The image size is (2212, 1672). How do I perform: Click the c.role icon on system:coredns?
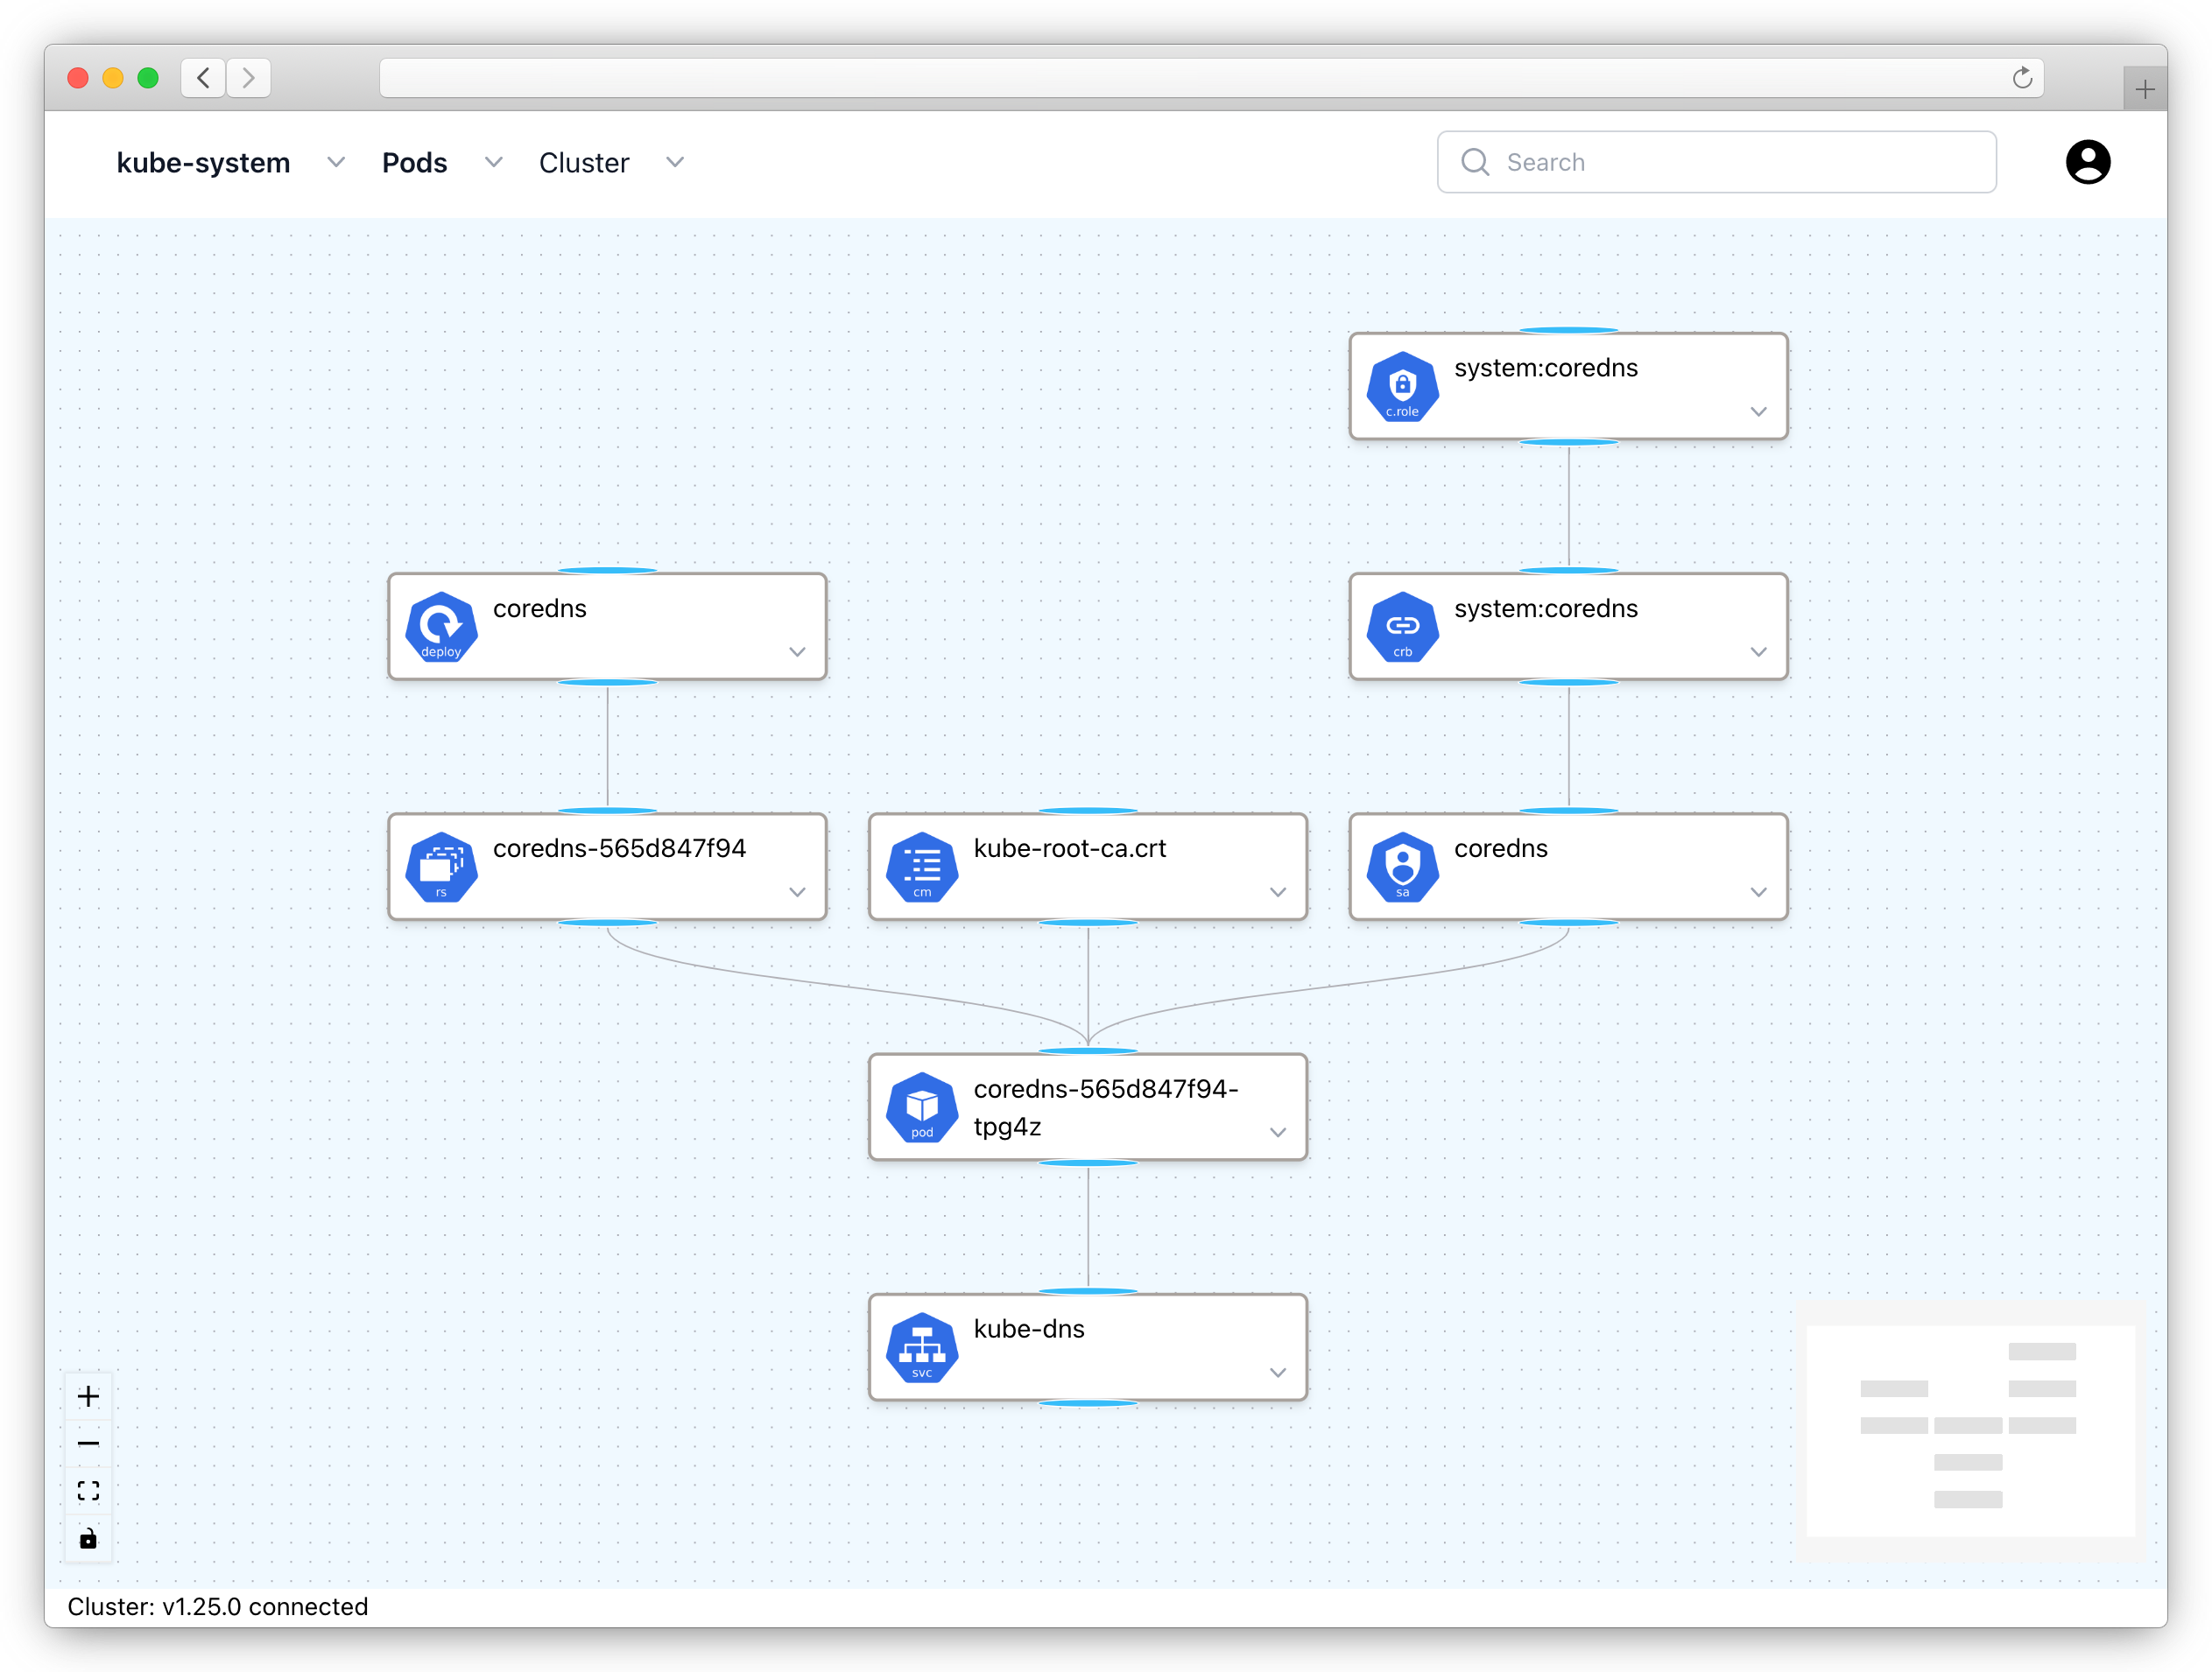tap(1402, 386)
